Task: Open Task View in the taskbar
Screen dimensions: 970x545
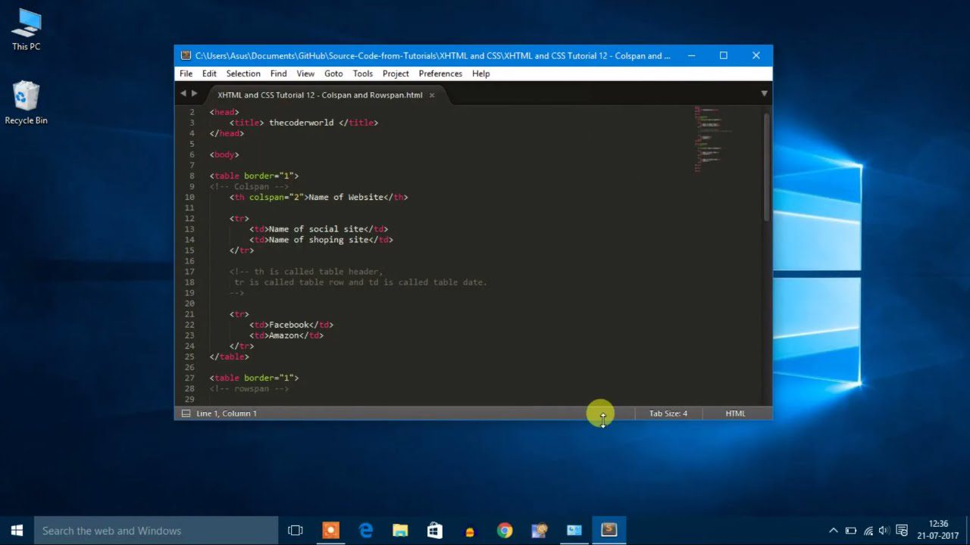Action: coord(296,531)
